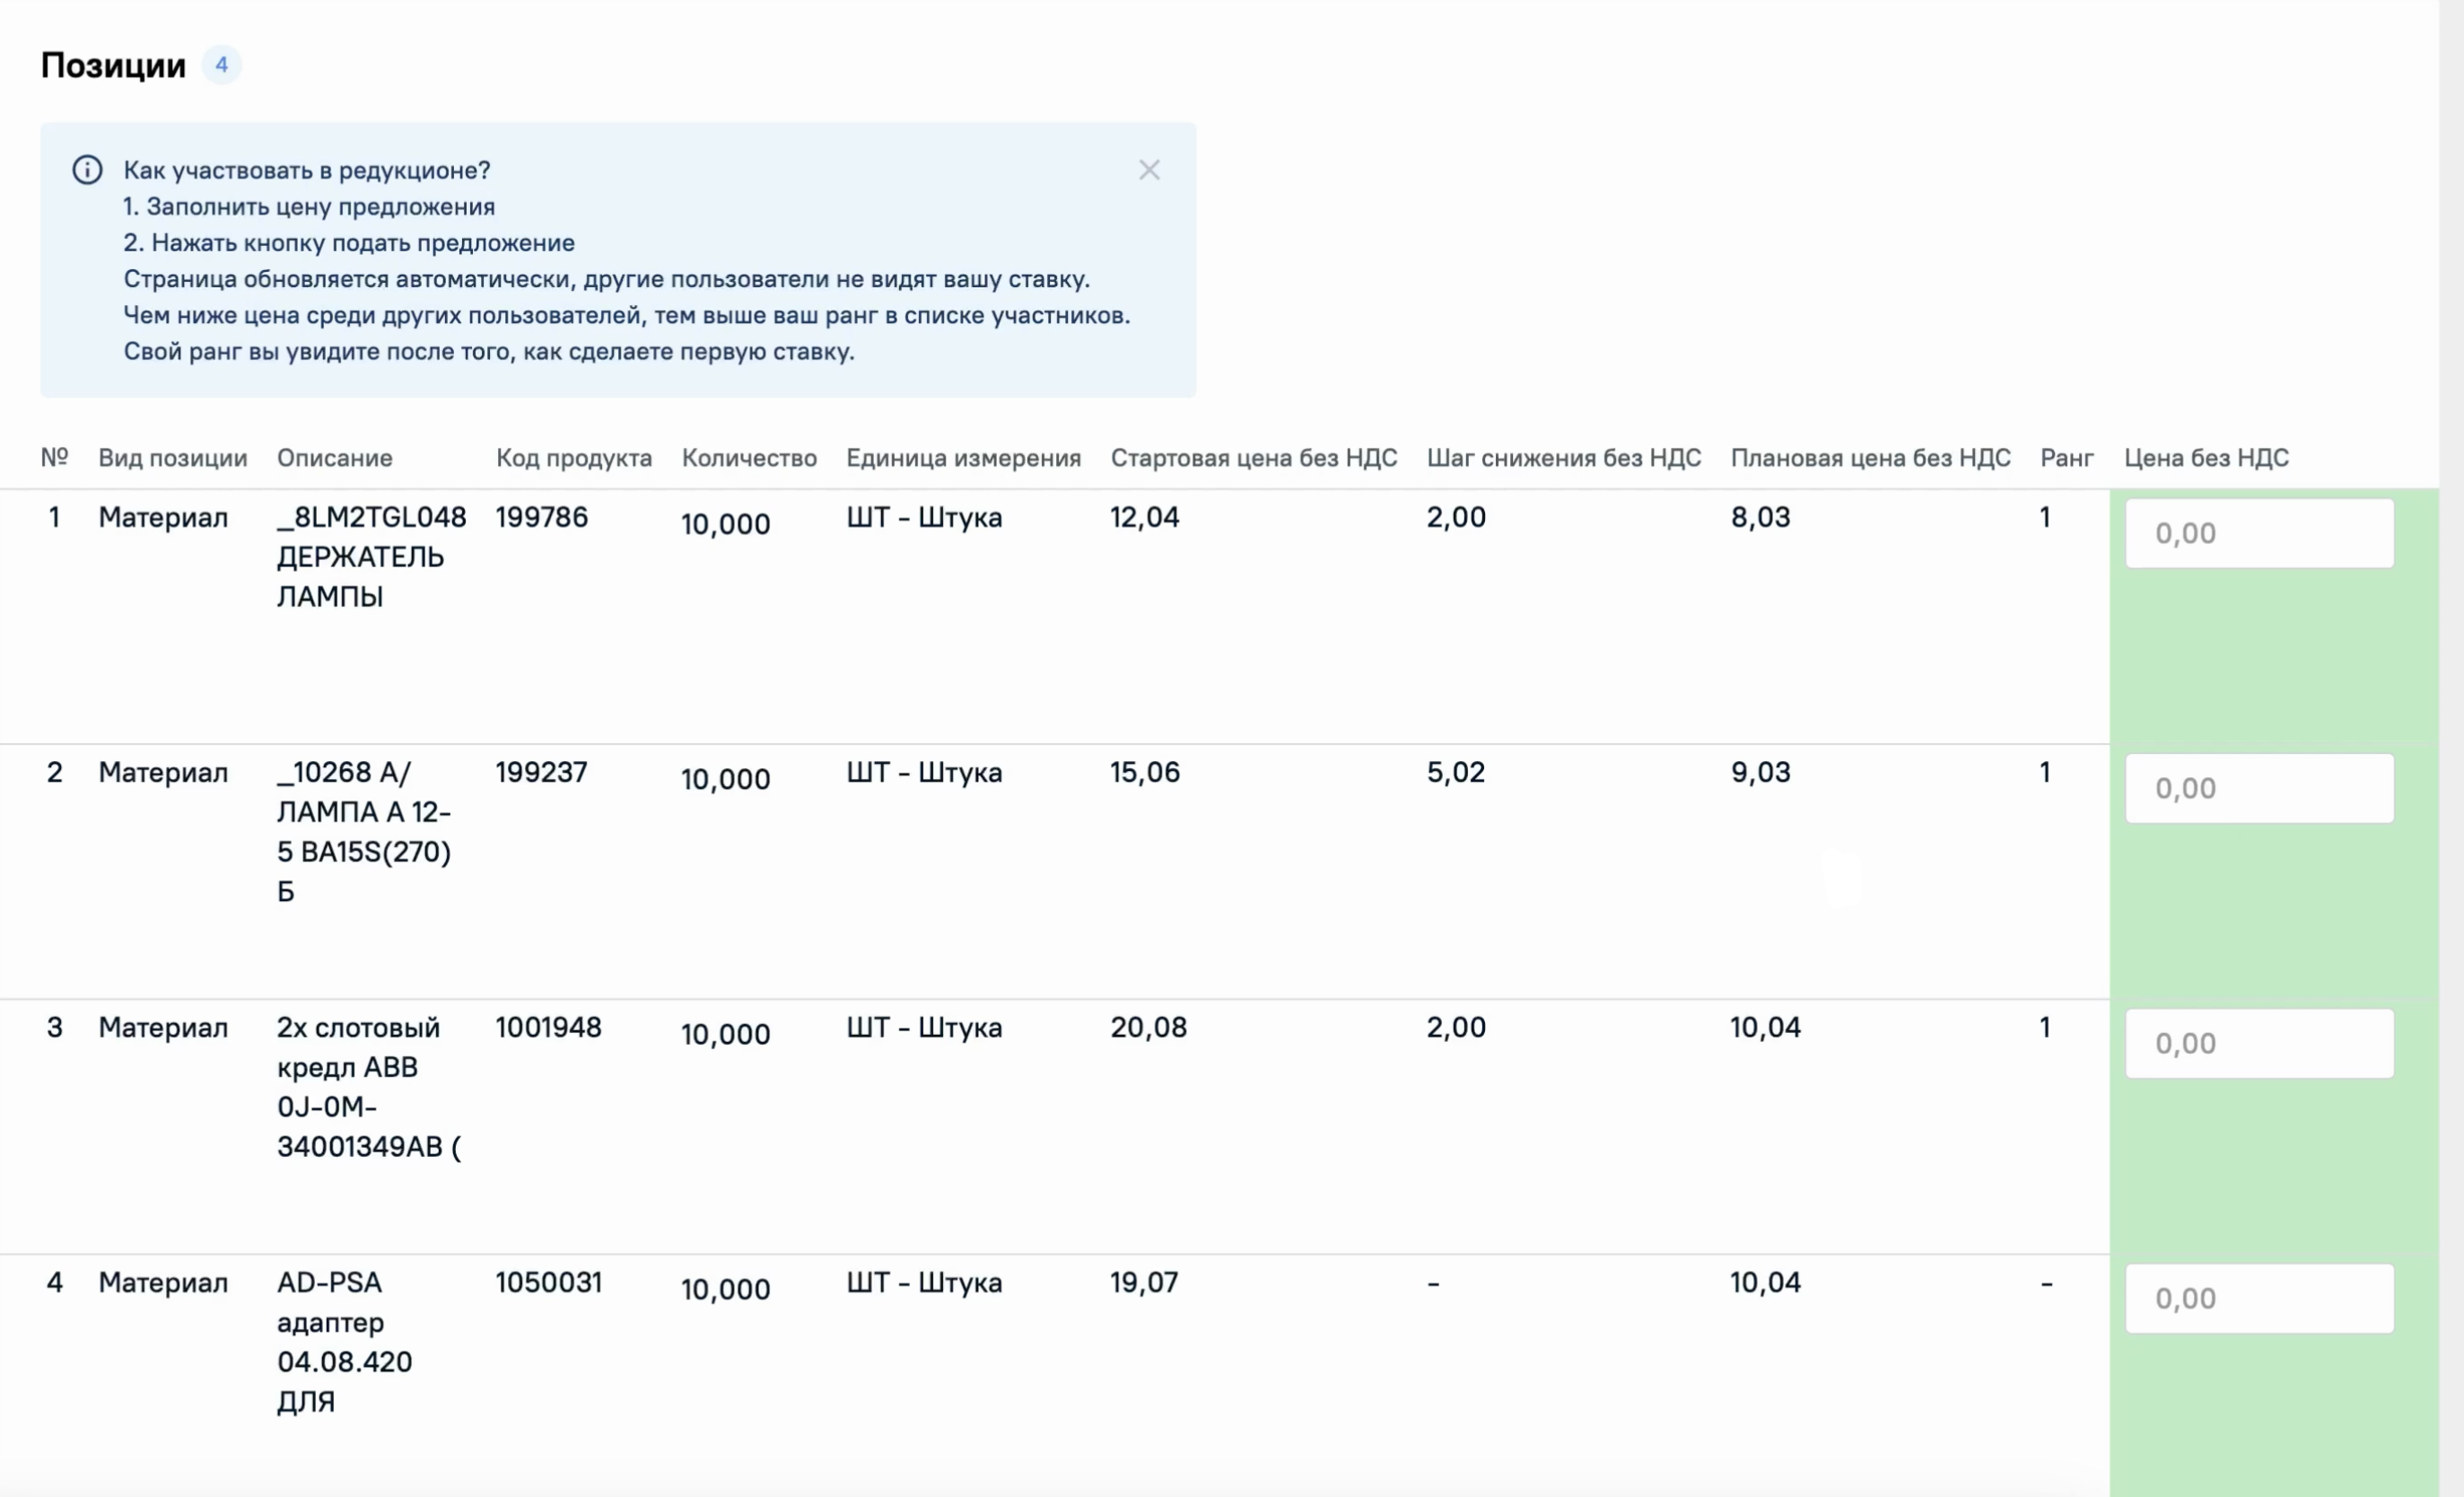Click Стартовая цена без НДС header

[1254, 458]
